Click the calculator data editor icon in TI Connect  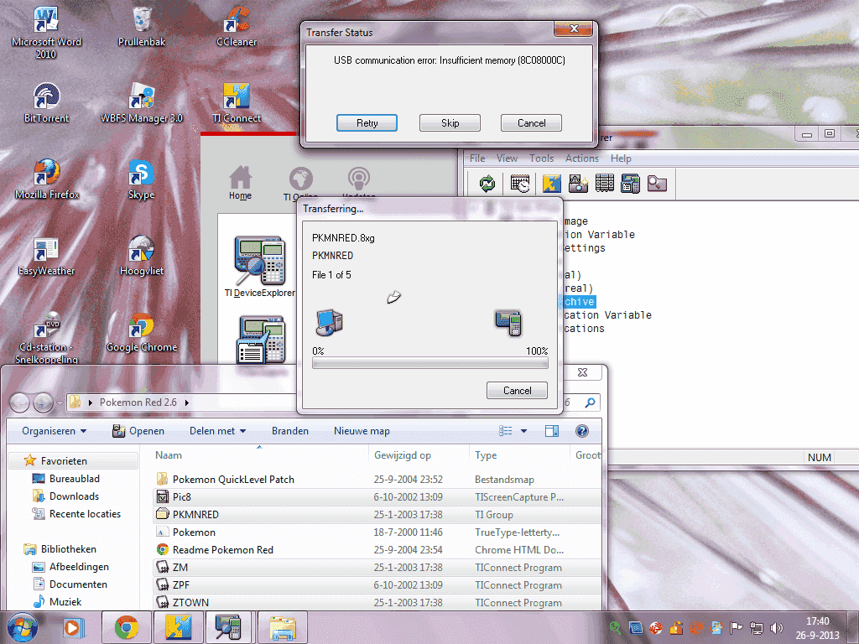pos(261,340)
